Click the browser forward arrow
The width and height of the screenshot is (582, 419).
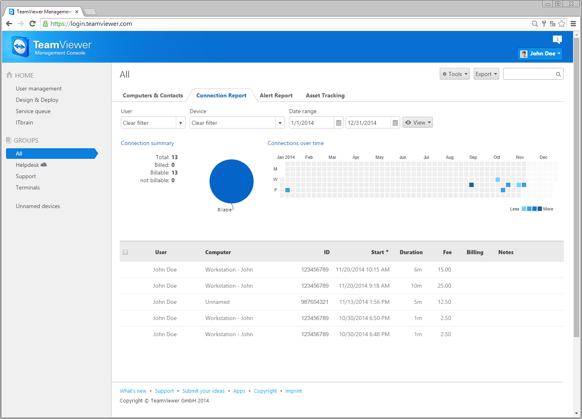21,24
